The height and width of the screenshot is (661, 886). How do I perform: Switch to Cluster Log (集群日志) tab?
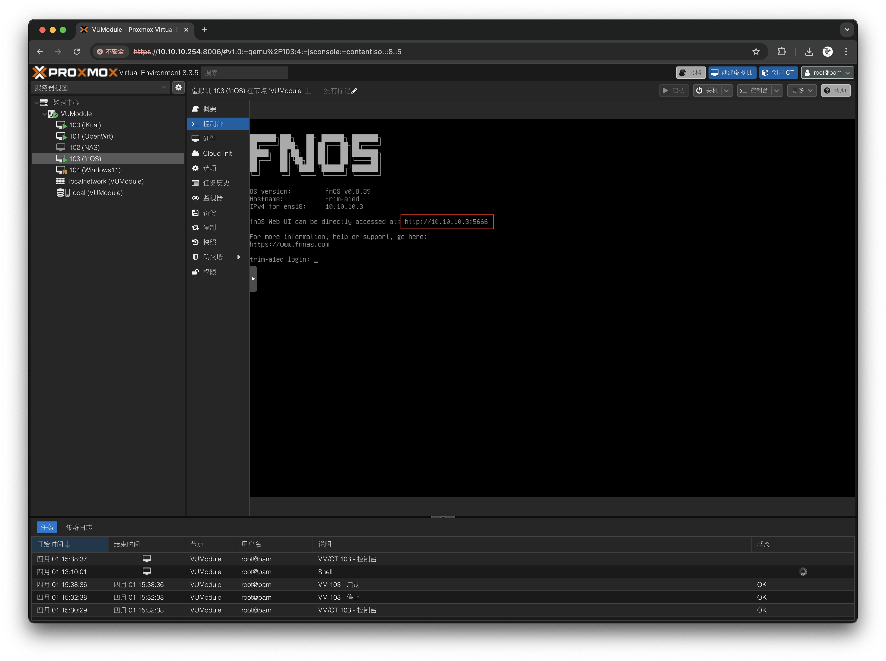click(79, 528)
